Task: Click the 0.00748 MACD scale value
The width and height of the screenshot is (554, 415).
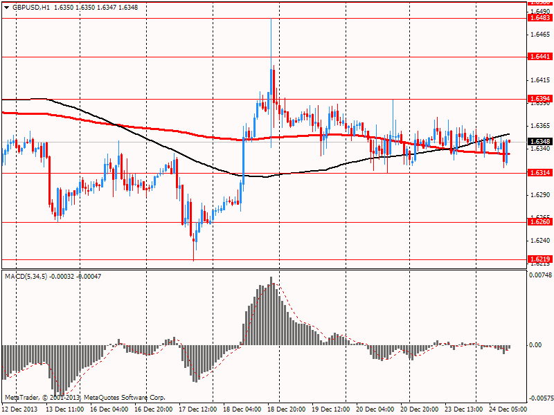Action: pyautogui.click(x=541, y=275)
